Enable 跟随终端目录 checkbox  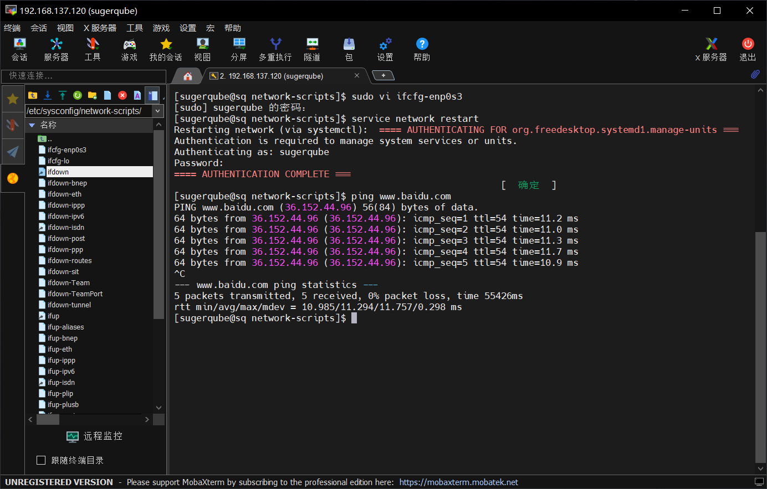[40, 460]
